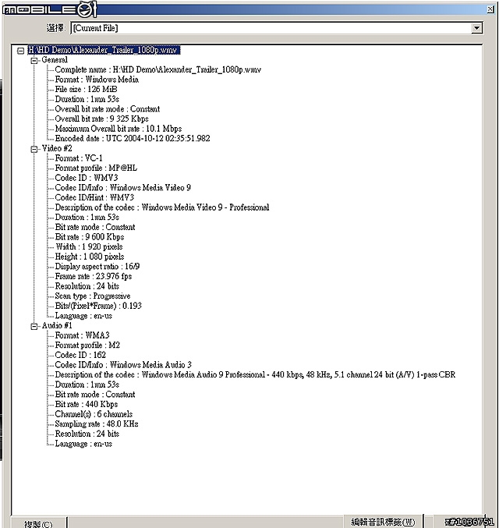
Task: Click the [Current File] selection field
Action: coord(276,28)
